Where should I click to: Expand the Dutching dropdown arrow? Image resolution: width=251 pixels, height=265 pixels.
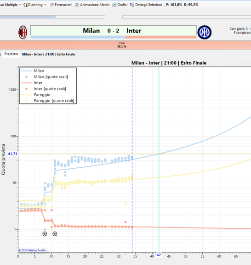45,5
